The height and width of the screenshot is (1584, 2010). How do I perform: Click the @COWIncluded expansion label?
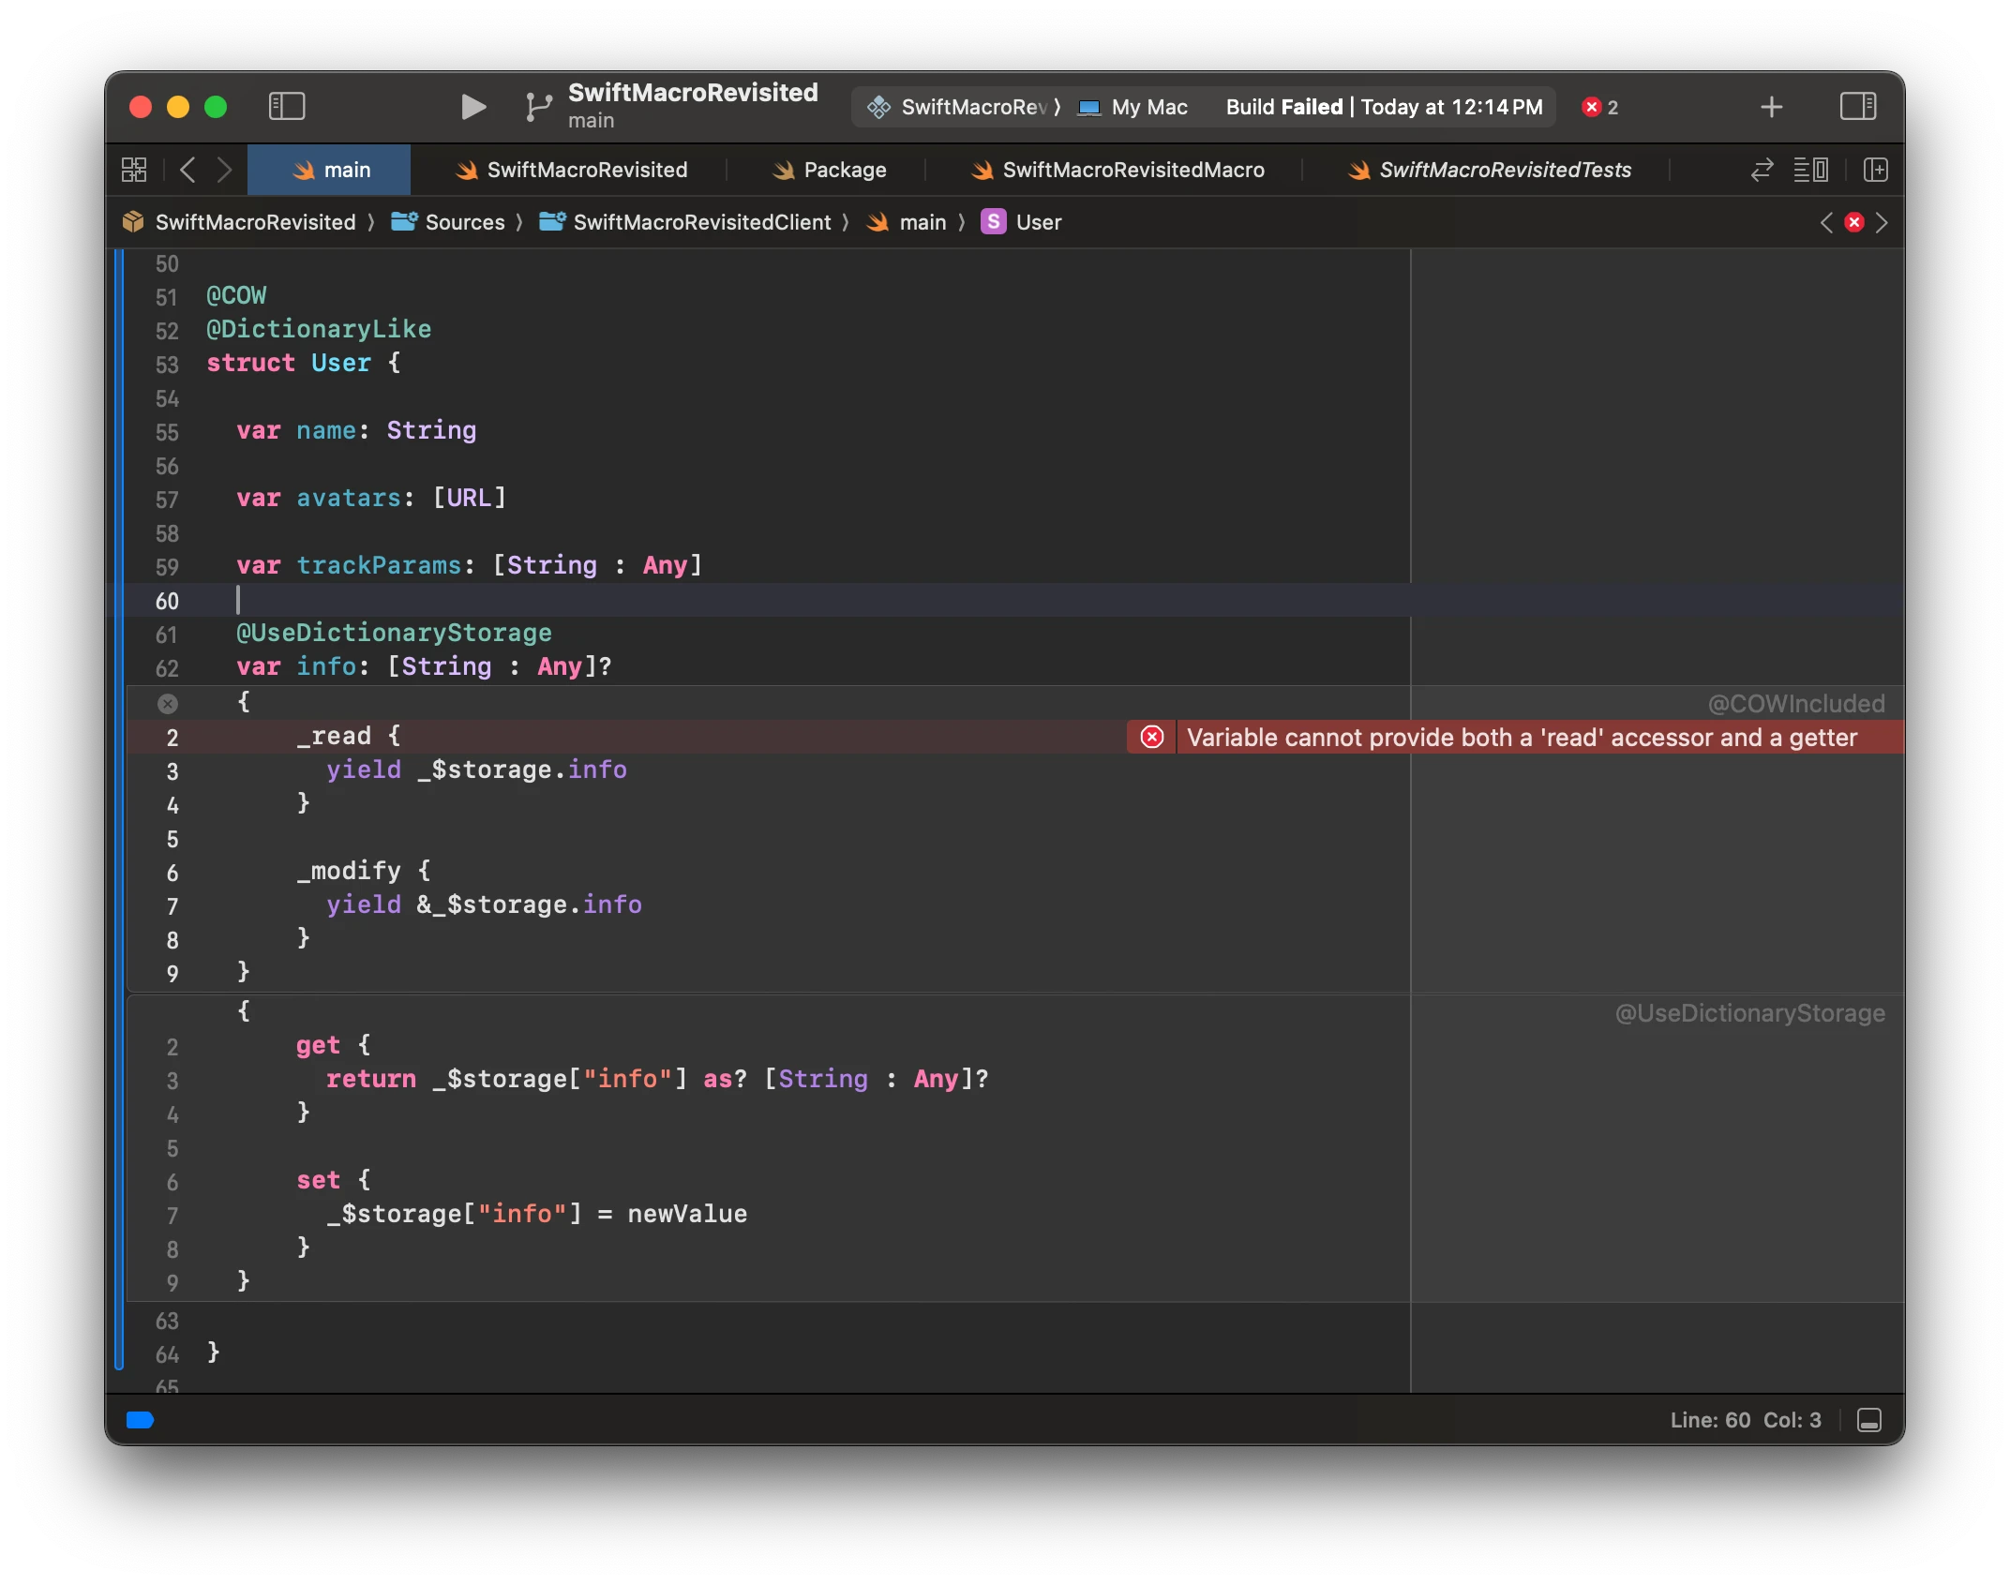[x=1796, y=704]
